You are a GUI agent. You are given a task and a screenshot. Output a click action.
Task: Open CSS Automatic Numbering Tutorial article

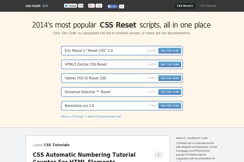tap(84, 157)
